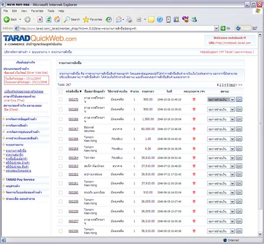Click the yellow note toolbar icon
The height and width of the screenshot is (244, 264).
pyautogui.click(x=151, y=19)
